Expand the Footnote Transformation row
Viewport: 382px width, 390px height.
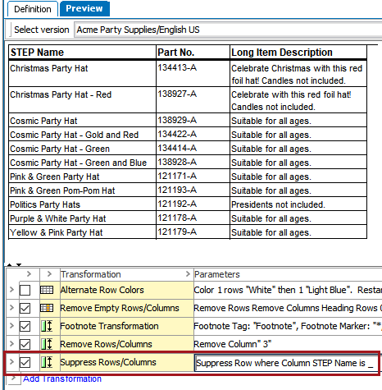pyautogui.click(x=11, y=325)
